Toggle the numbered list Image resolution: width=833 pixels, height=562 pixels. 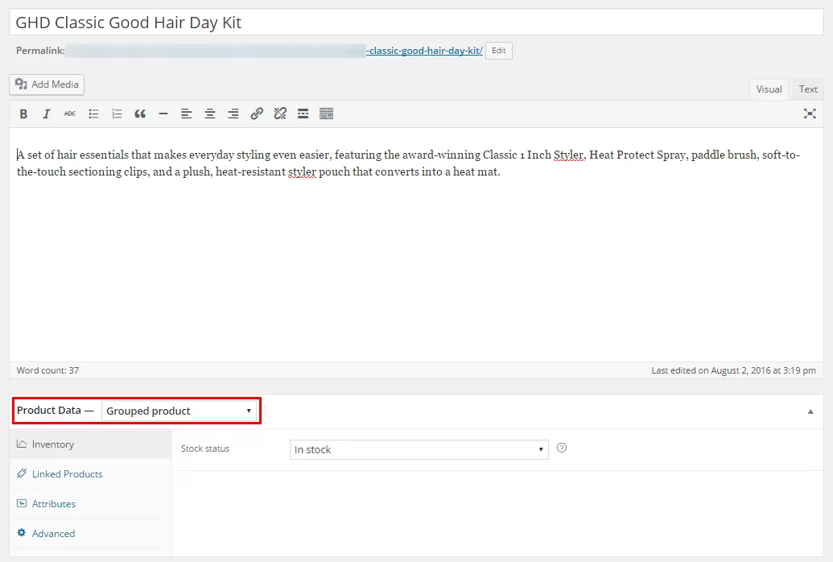click(x=117, y=114)
